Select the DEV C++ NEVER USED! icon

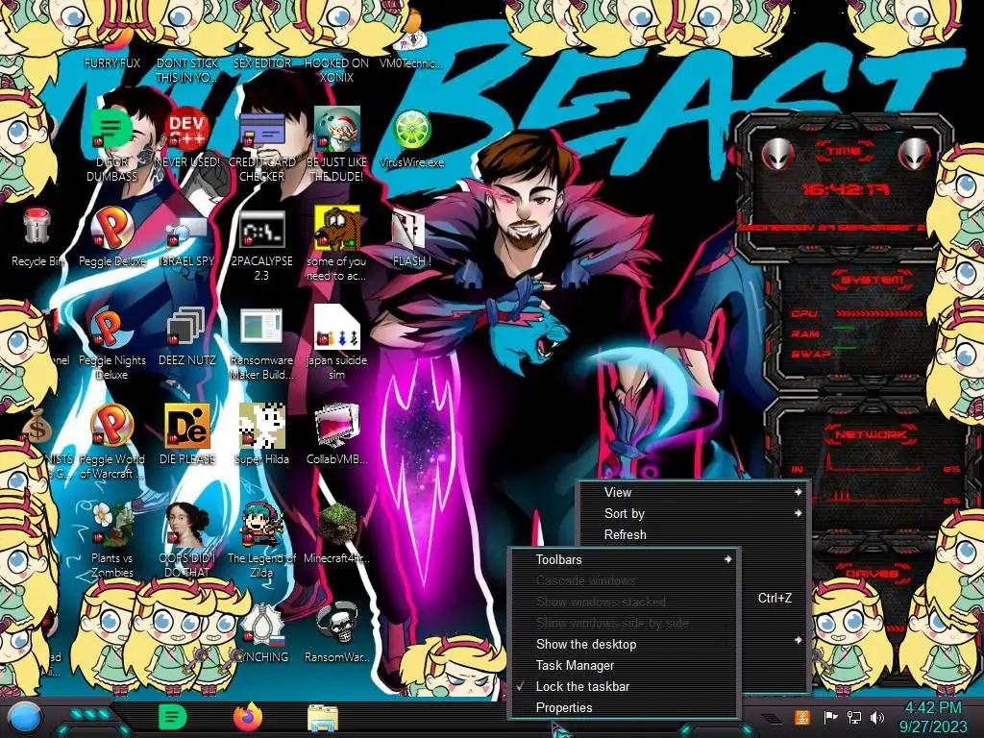point(187,138)
